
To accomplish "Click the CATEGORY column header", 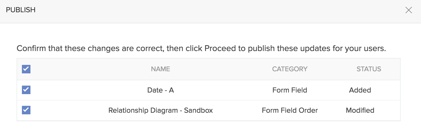I will point(290,69).
